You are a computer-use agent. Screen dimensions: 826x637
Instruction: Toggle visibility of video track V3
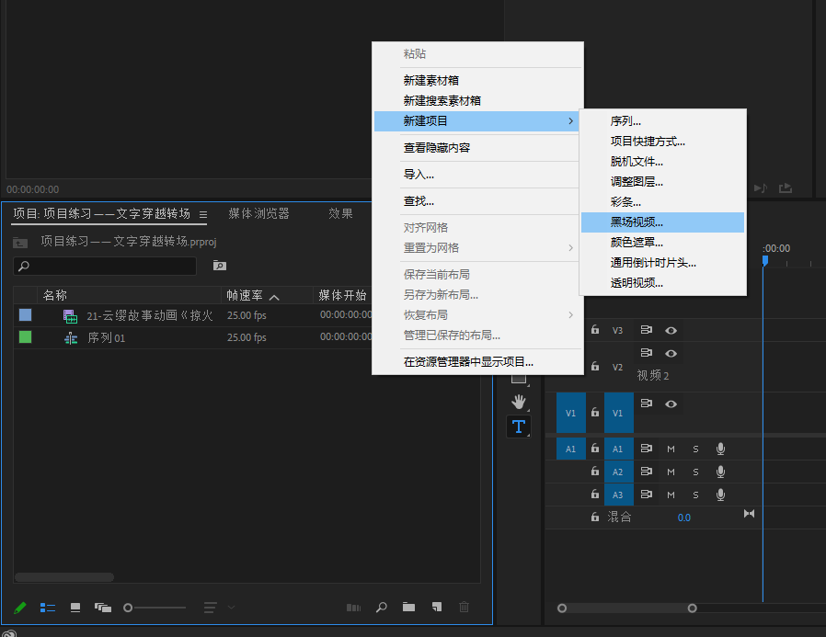pyautogui.click(x=671, y=330)
